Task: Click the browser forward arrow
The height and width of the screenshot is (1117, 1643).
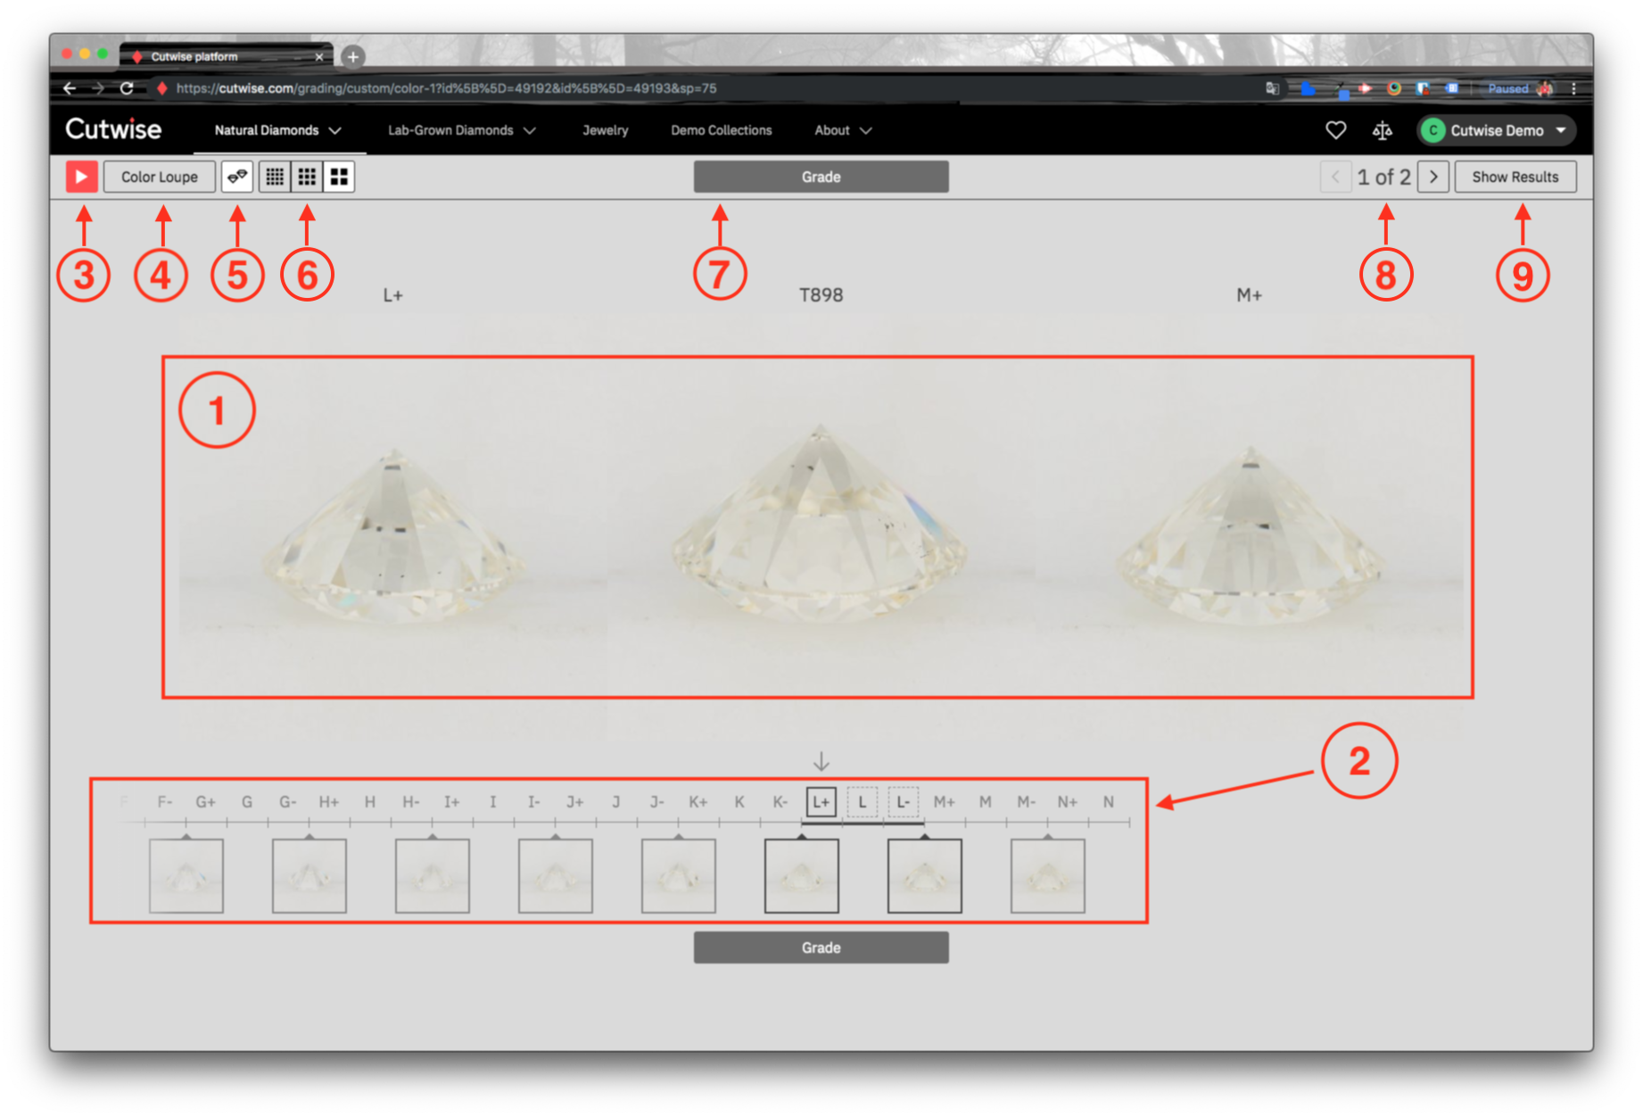Action: [98, 88]
